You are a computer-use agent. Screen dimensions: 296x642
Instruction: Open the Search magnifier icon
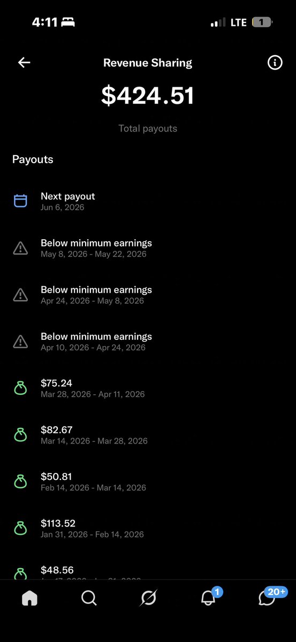(89, 598)
